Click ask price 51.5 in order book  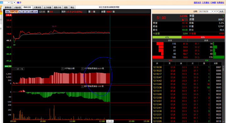(197, 57)
